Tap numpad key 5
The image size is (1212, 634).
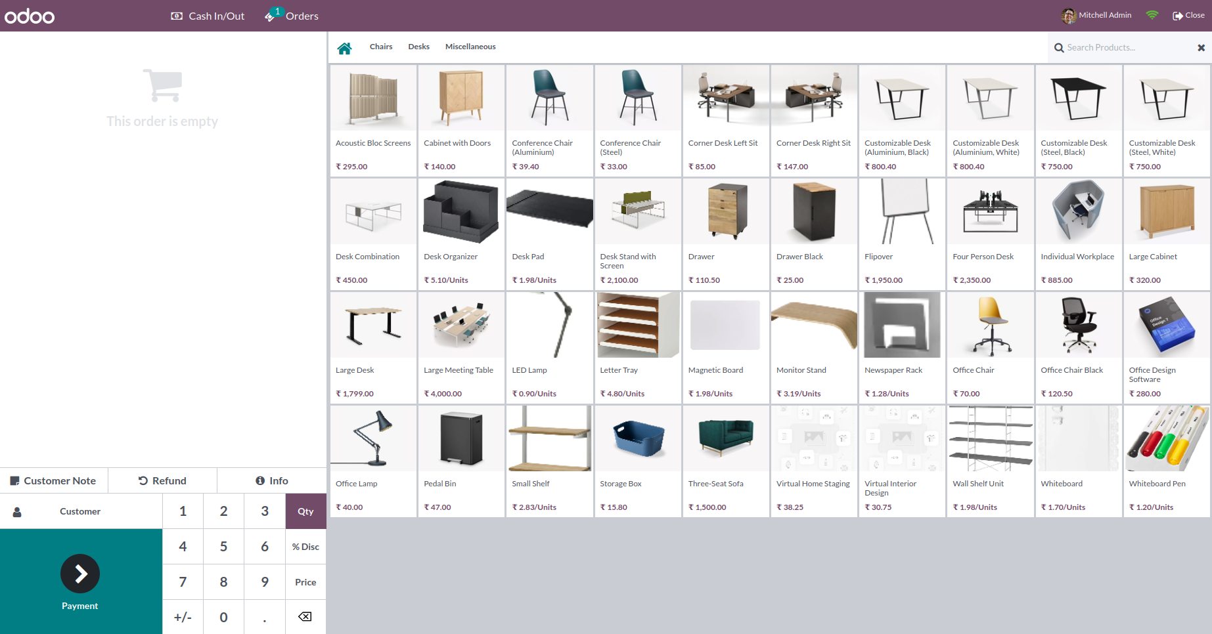224,547
